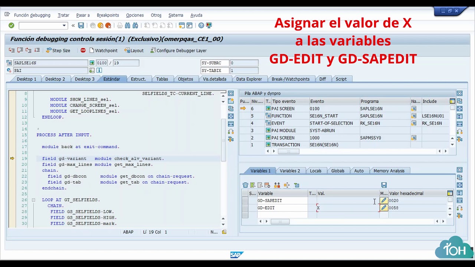Click the green Enter checkmark icon
This screenshot has width=475, height=267.
[12, 26]
